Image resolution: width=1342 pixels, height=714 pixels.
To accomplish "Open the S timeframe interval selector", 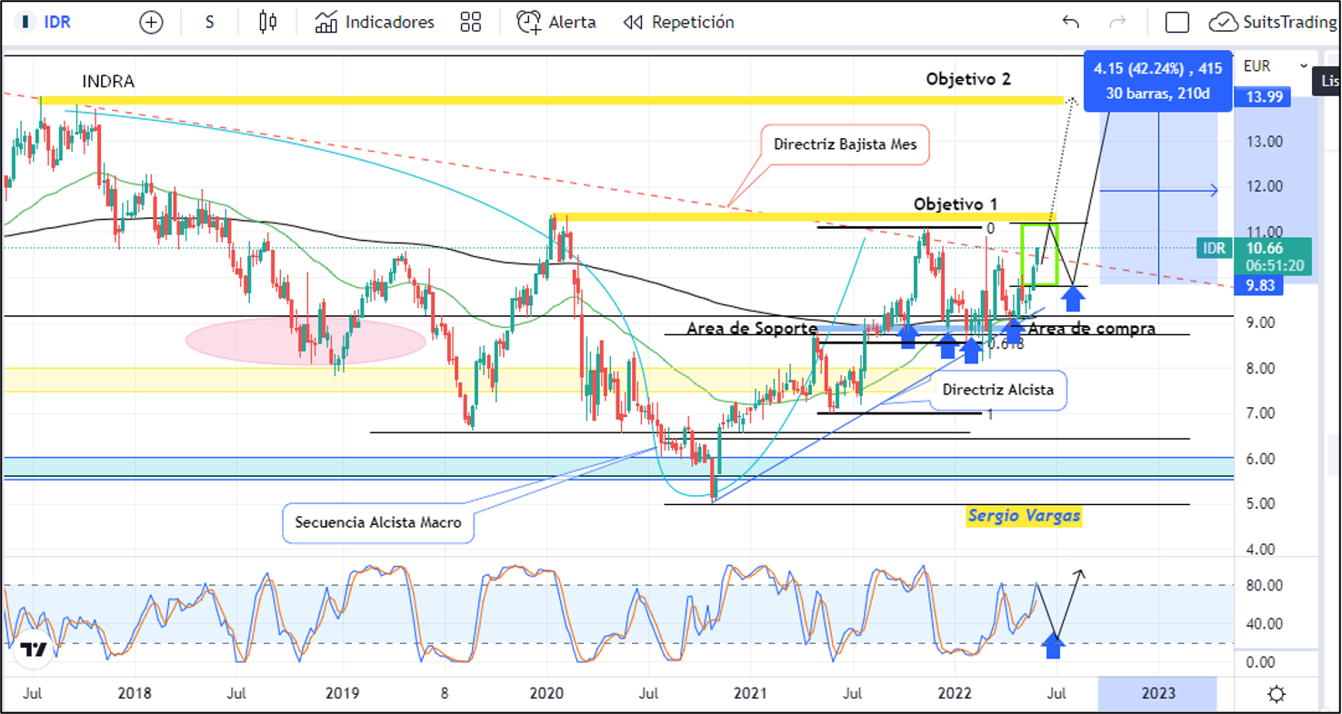I will [209, 23].
